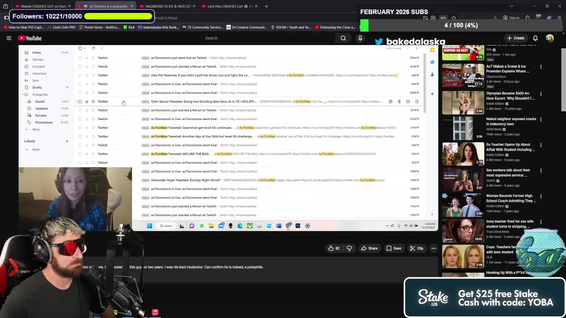Viewport: 566px width, 318px height.
Task: Tick the Gmail select-all checkbox
Action: pyautogui.click(x=80, y=48)
